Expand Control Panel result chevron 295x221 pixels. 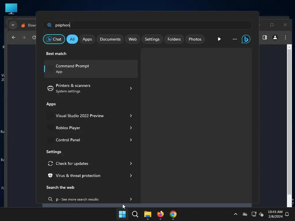pos(131,140)
